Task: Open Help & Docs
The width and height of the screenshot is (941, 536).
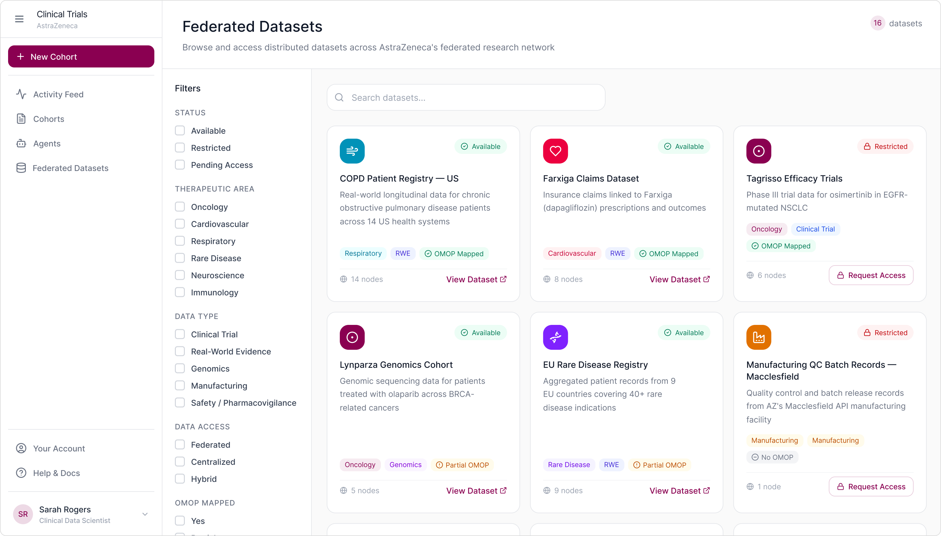Action: pyautogui.click(x=81, y=473)
